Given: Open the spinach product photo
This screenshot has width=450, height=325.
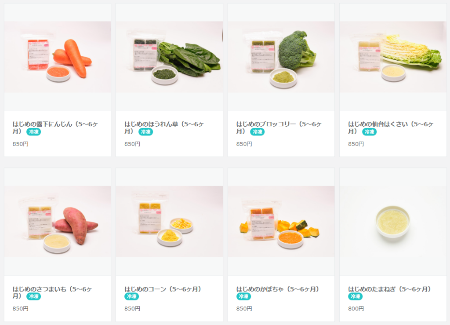Looking at the screenshot, I should coord(169,57).
